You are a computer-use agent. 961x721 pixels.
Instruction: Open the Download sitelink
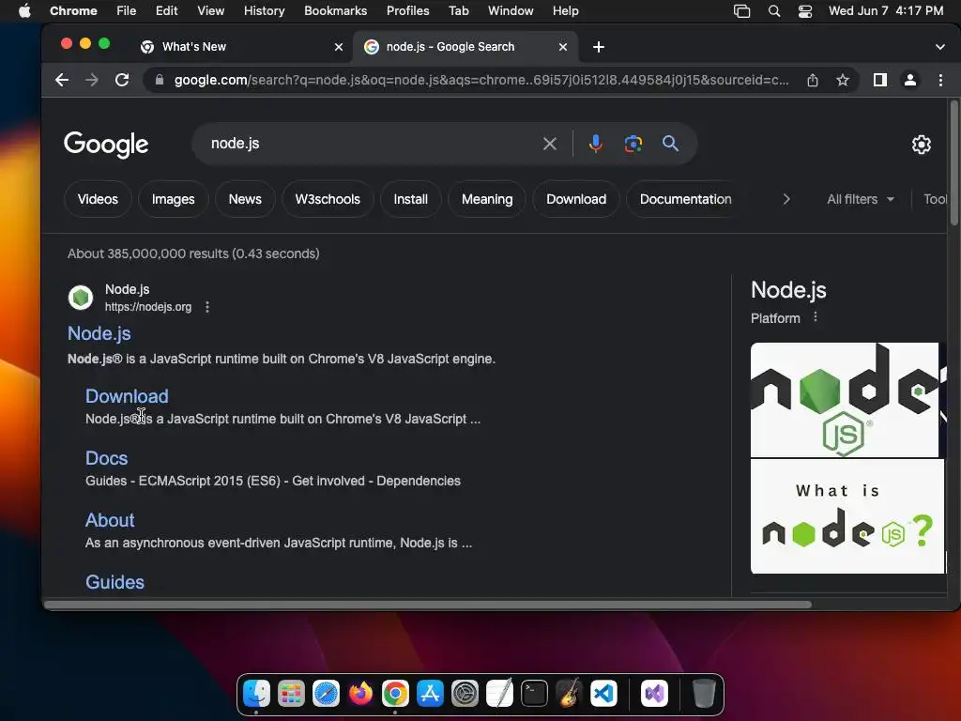click(x=127, y=396)
